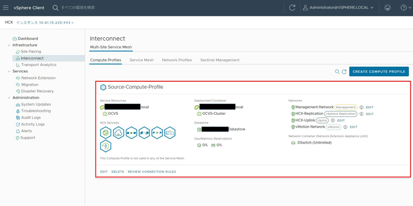Open the help question-mark menu
The image size is (413, 206).
(405, 8)
